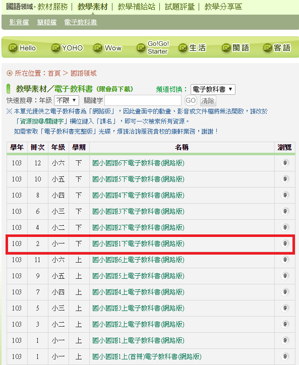Click browse icon for 國小國語4上電子教科書
Image resolution: width=299 pixels, height=365 pixels.
pyautogui.click(x=285, y=292)
